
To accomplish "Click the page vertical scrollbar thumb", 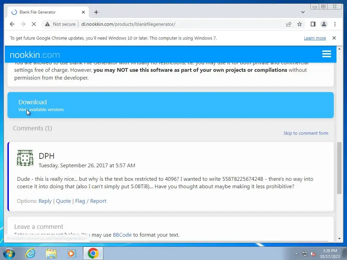I will pyautogui.click(x=339, y=168).
